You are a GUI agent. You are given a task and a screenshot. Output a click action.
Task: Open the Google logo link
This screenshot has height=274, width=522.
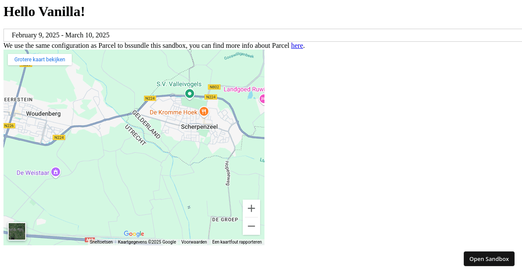(x=134, y=234)
